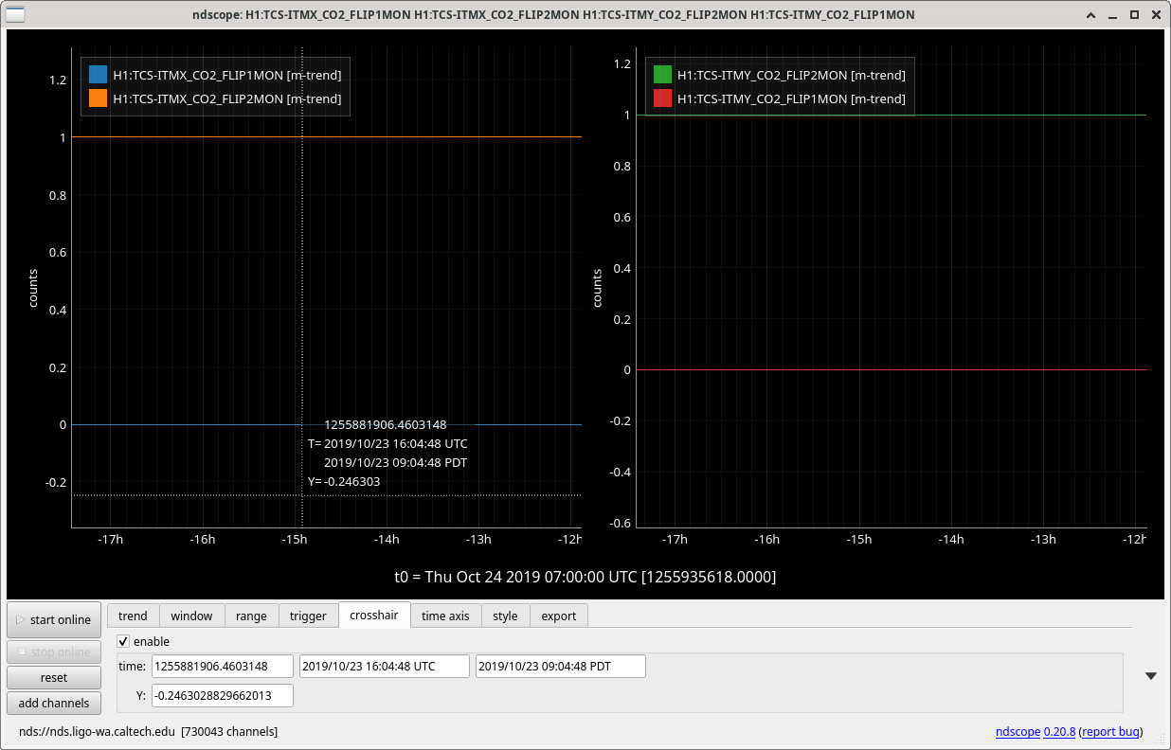Image resolution: width=1171 pixels, height=750 pixels.
Task: Toggle the crosshair enable checkbox
Action: tap(123, 641)
